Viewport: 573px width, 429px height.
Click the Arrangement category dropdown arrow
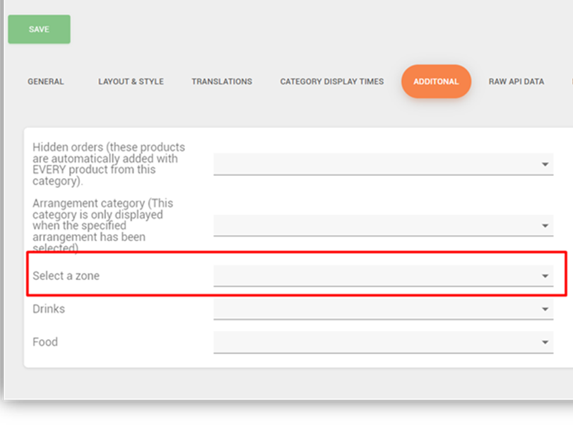(545, 226)
